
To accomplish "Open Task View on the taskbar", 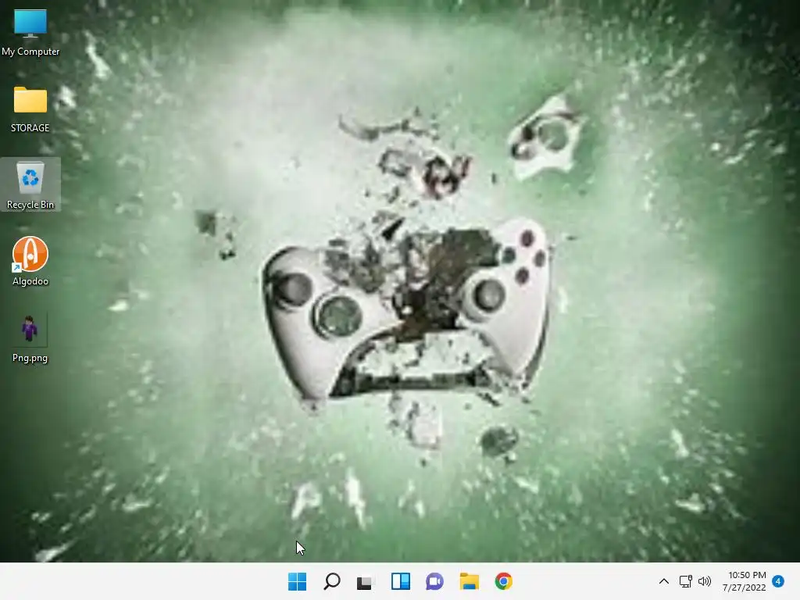I will (x=366, y=581).
